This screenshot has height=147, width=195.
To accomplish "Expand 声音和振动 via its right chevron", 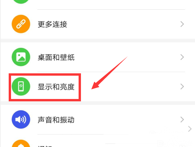I will [182, 119].
